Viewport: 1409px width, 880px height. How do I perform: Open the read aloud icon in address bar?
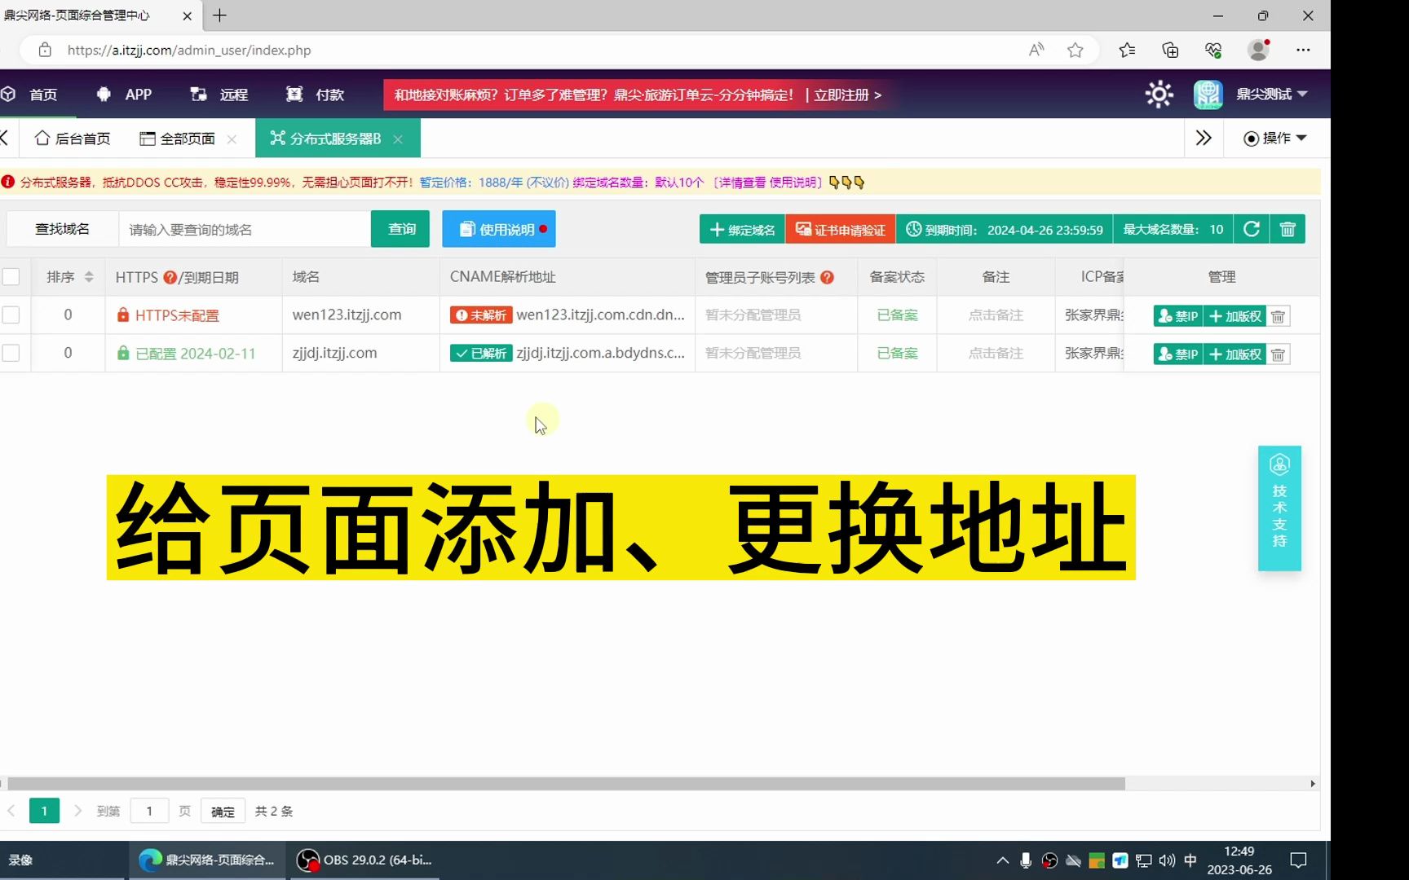click(1036, 50)
